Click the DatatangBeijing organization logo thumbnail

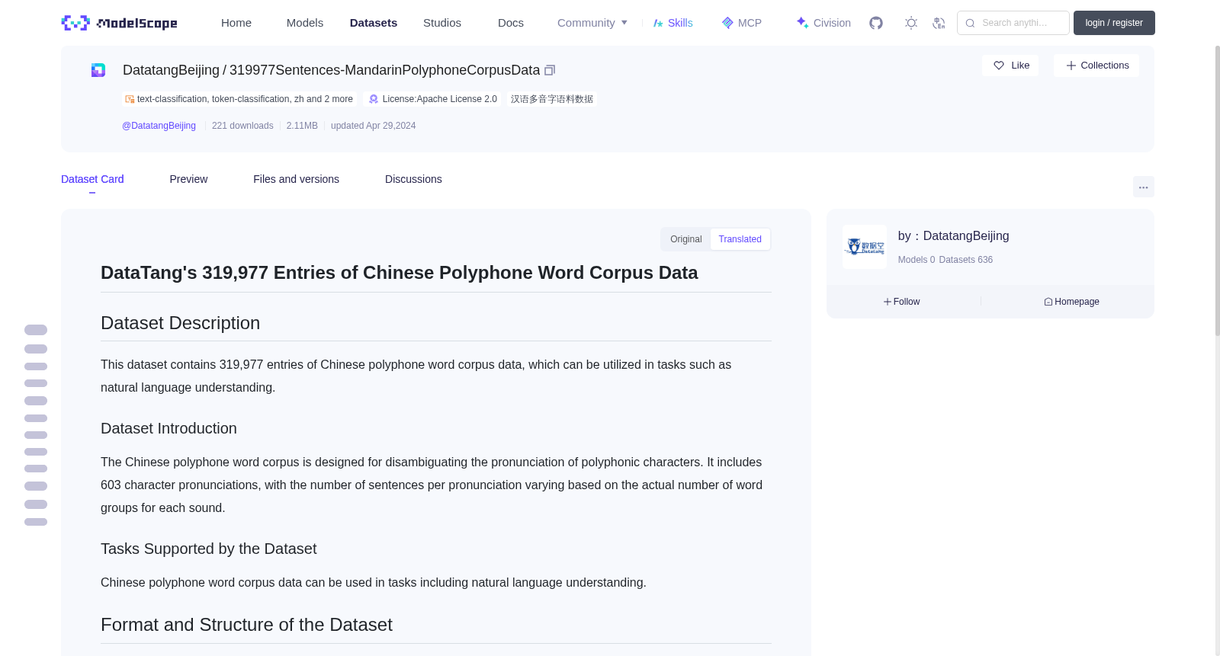(x=865, y=247)
